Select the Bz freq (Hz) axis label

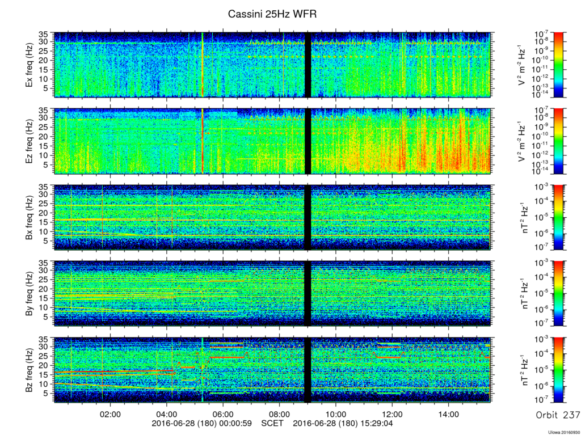pyautogui.click(x=30, y=369)
